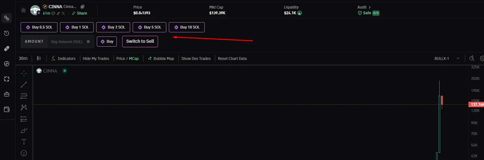484x160 pixels.
Task: Open the wallet icon in left sidebar
Action: [7, 109]
